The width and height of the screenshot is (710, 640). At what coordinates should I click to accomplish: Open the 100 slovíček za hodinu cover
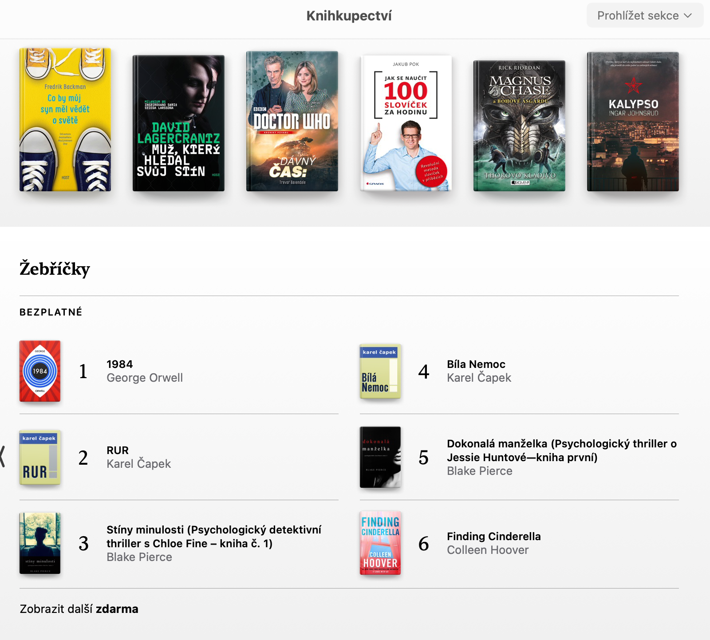(x=406, y=123)
